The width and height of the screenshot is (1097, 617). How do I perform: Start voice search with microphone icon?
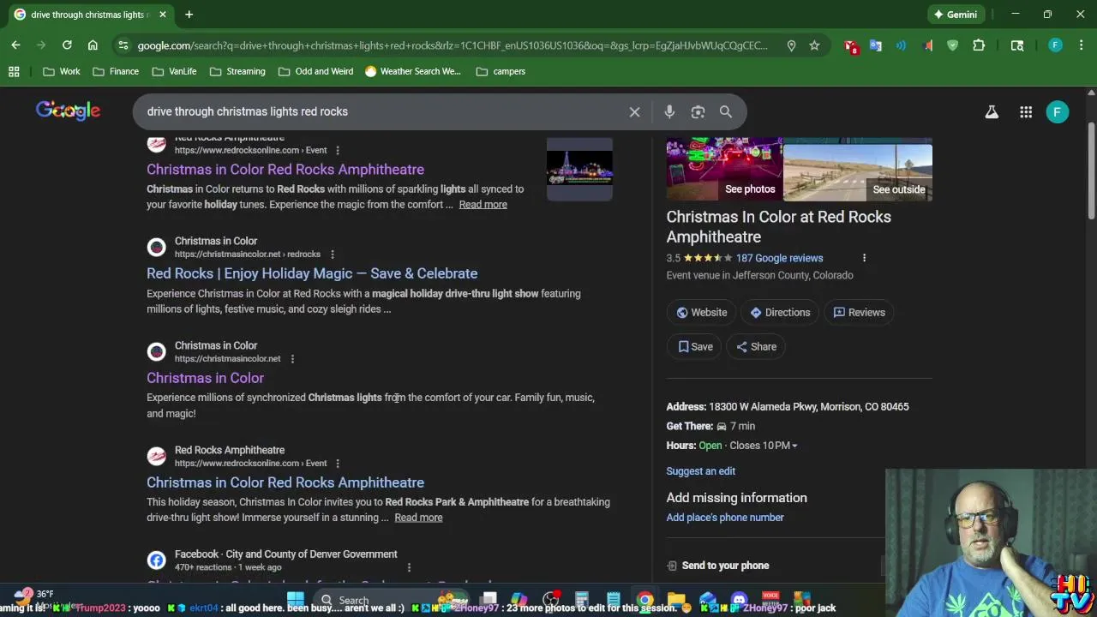click(669, 111)
